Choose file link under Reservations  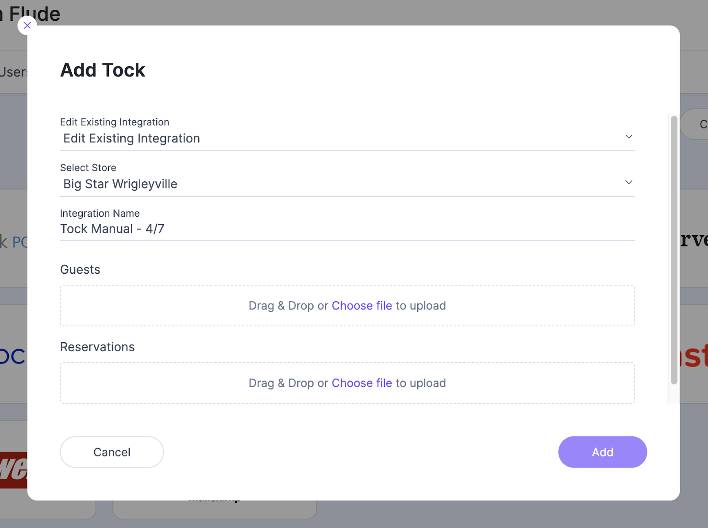pos(362,383)
